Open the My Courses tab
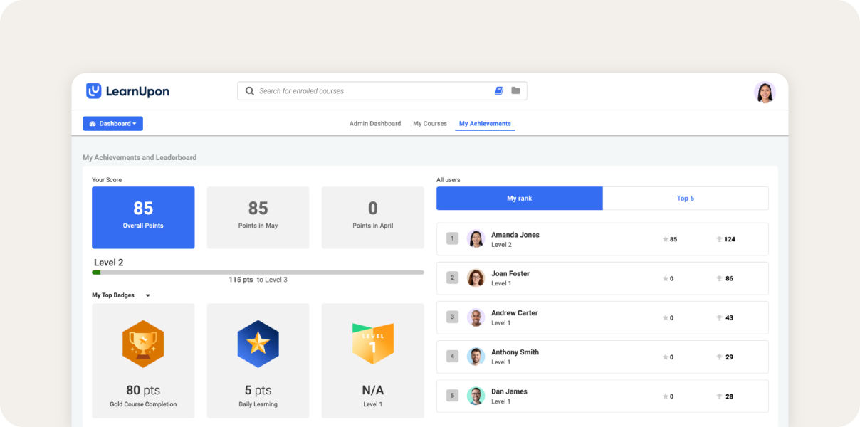The width and height of the screenshot is (860, 427). coord(430,124)
